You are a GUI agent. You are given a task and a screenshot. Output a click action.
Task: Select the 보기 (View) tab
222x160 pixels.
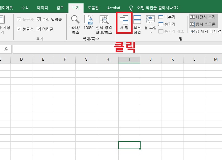click(x=76, y=8)
